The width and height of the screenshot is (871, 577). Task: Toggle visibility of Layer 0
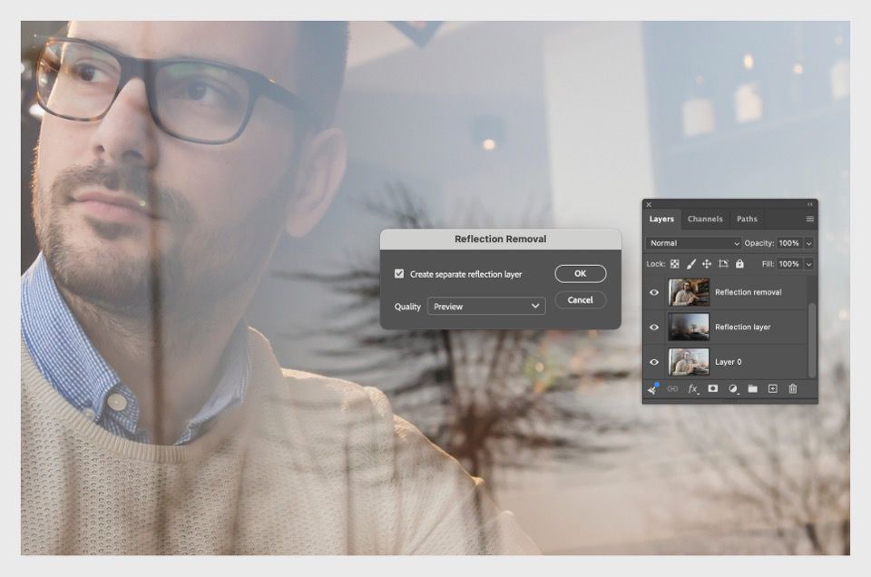coord(653,362)
